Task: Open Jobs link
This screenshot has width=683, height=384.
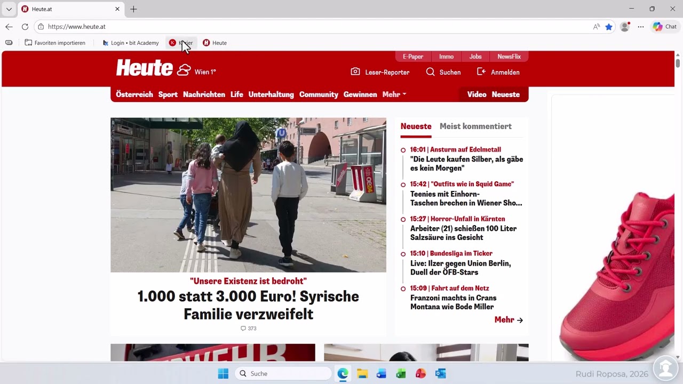Action: tap(475, 57)
